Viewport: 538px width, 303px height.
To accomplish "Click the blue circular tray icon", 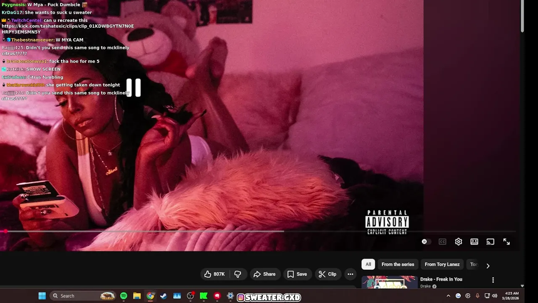I will pyautogui.click(x=458, y=296).
